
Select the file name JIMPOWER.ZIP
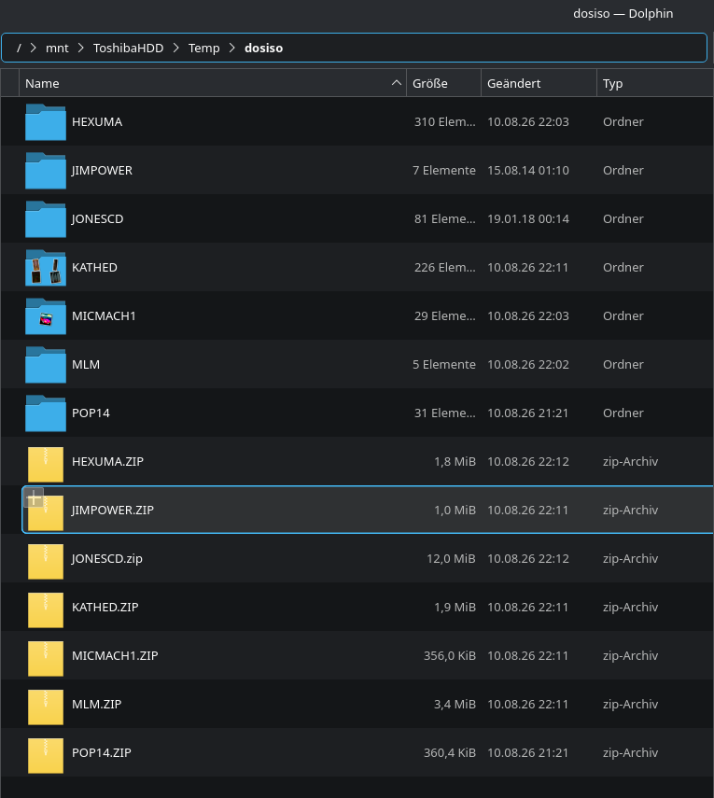coord(113,510)
